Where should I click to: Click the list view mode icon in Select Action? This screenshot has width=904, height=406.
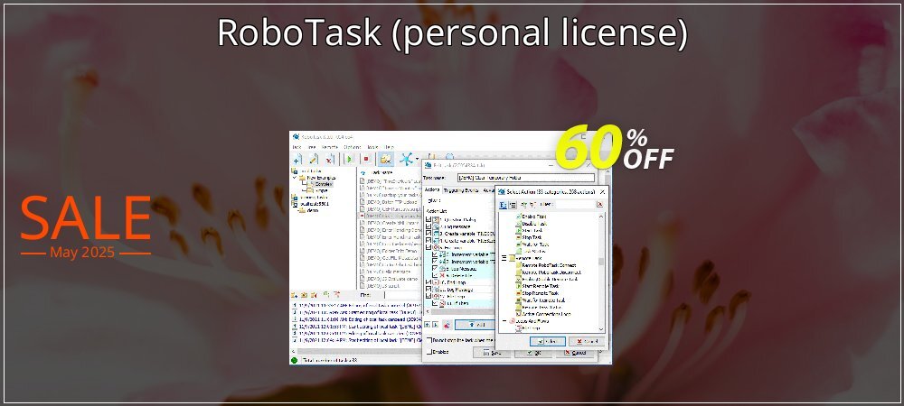[x=513, y=205]
